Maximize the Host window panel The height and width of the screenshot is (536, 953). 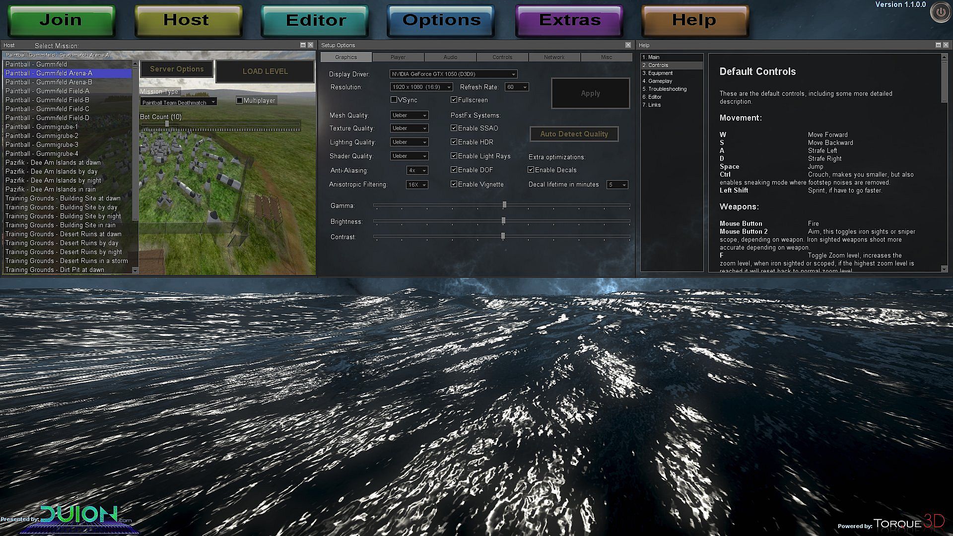(303, 45)
